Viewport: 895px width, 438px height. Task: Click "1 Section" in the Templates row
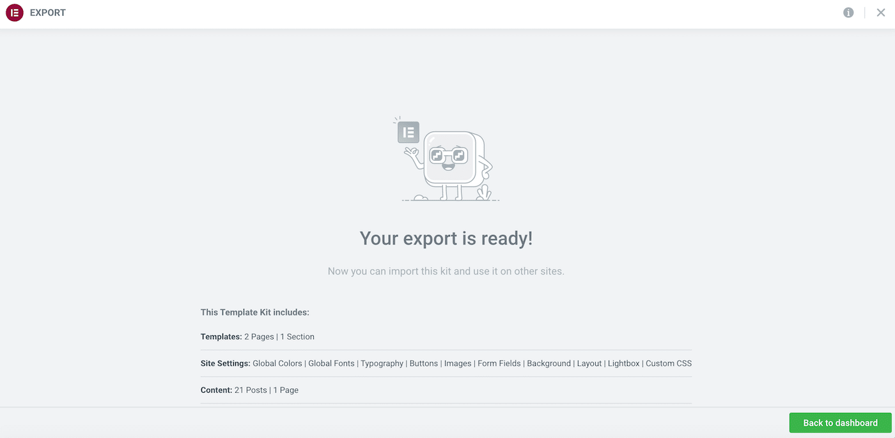[297, 336]
